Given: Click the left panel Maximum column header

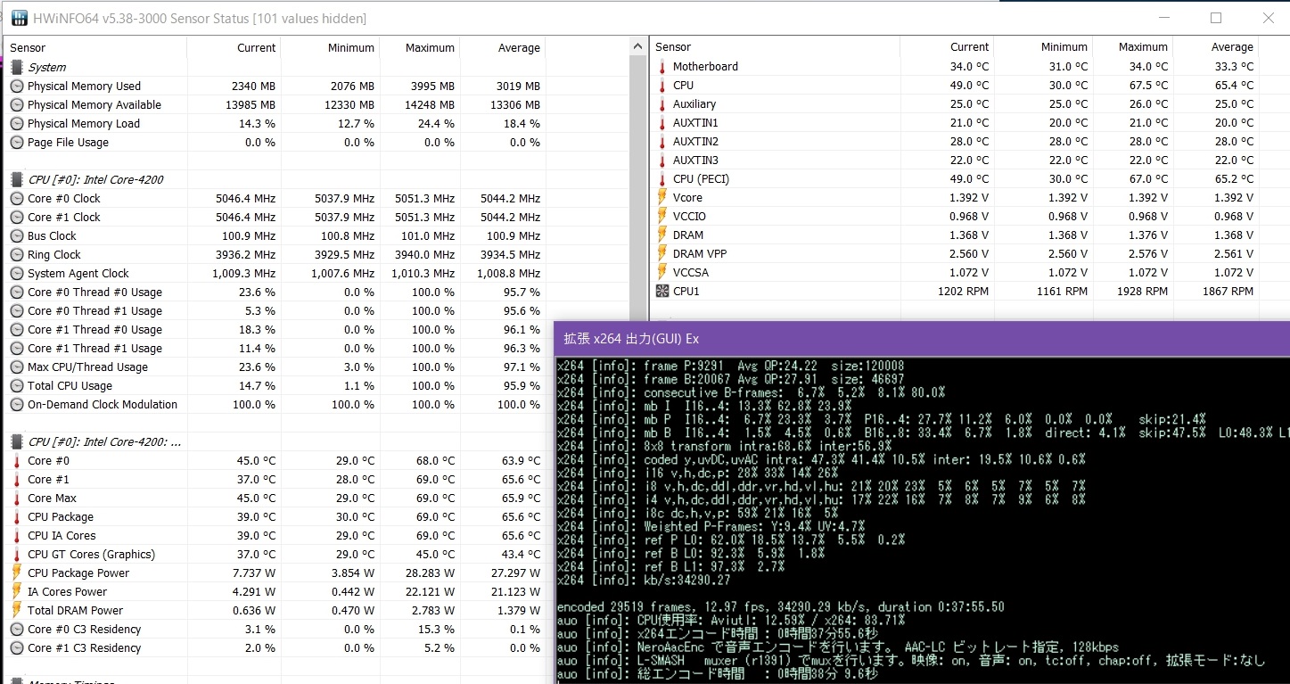Looking at the screenshot, I should 420,48.
